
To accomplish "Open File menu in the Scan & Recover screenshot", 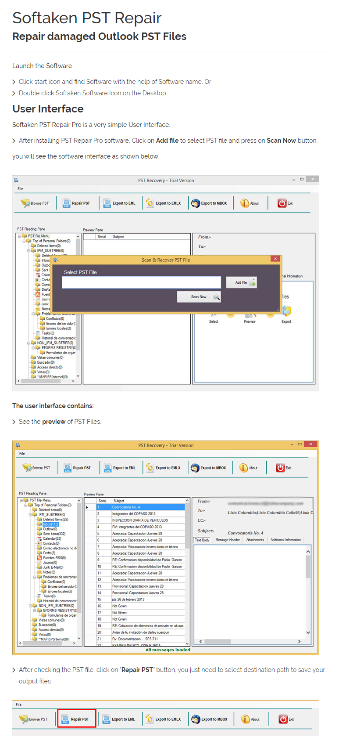I will [x=21, y=189].
